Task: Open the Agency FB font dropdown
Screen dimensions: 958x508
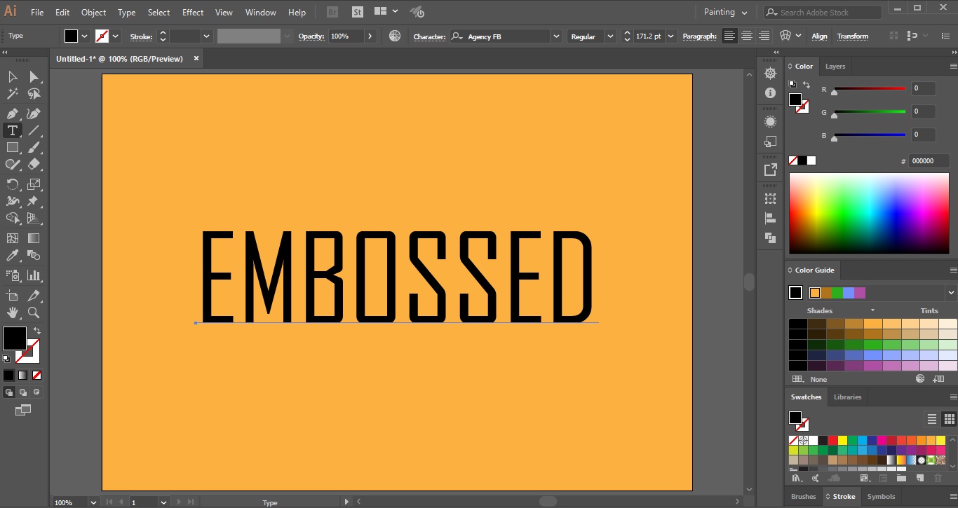Action: (x=555, y=36)
